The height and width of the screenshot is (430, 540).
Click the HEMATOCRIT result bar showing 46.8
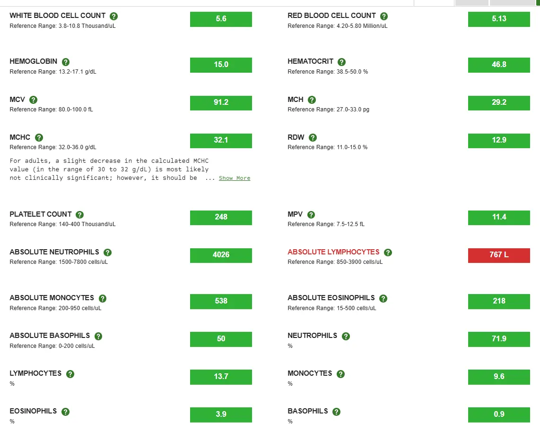[498, 65]
